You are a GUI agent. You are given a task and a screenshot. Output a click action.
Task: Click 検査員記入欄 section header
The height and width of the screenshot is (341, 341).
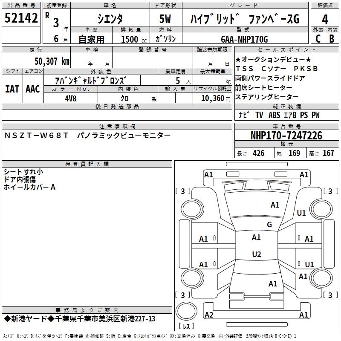point(87,164)
